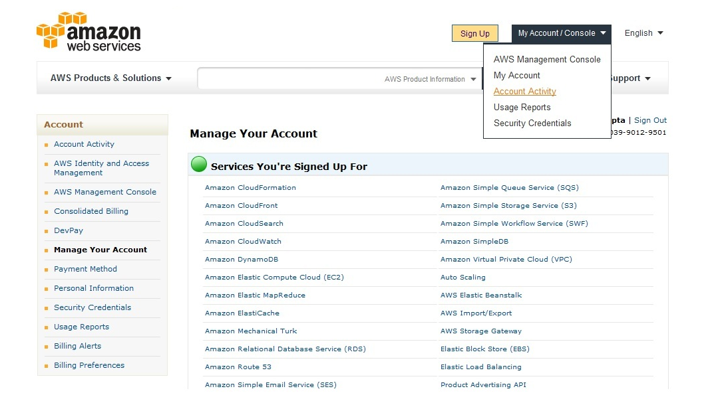Screen dimensions: 708x413
Task: Open Amazon Simple Storage Service (S3)
Action: (509, 205)
